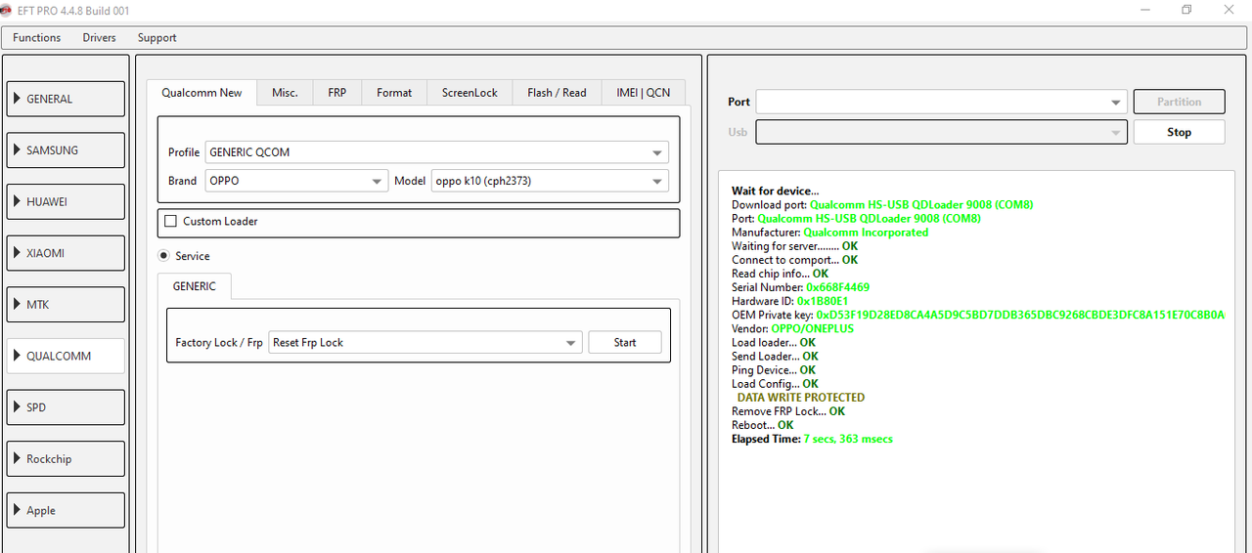Click the 'Read chip info... OK' log line

(x=780, y=274)
